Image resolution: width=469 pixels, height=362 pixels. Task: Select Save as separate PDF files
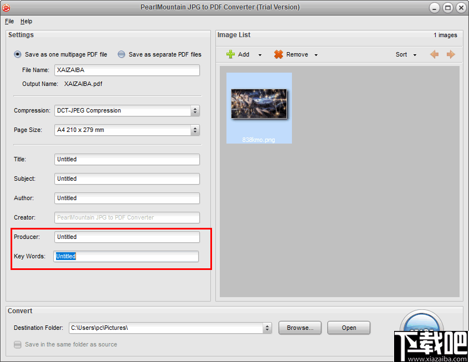[121, 54]
